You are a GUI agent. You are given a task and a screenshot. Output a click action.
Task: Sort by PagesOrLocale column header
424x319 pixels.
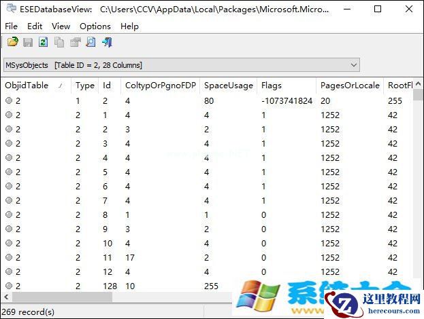pos(350,86)
